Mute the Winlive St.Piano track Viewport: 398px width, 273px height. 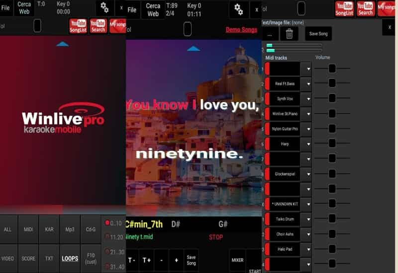[267, 114]
